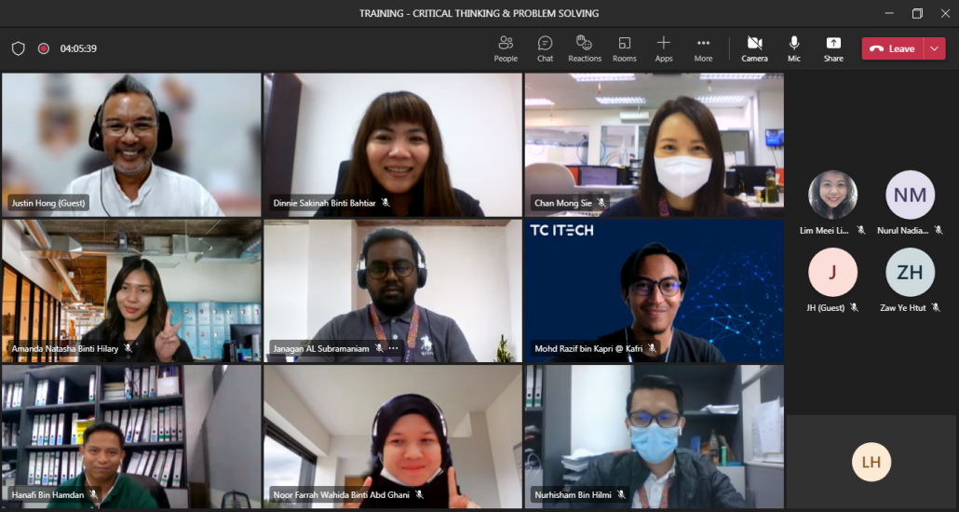
Task: Open the meeting Chat
Action: (545, 49)
